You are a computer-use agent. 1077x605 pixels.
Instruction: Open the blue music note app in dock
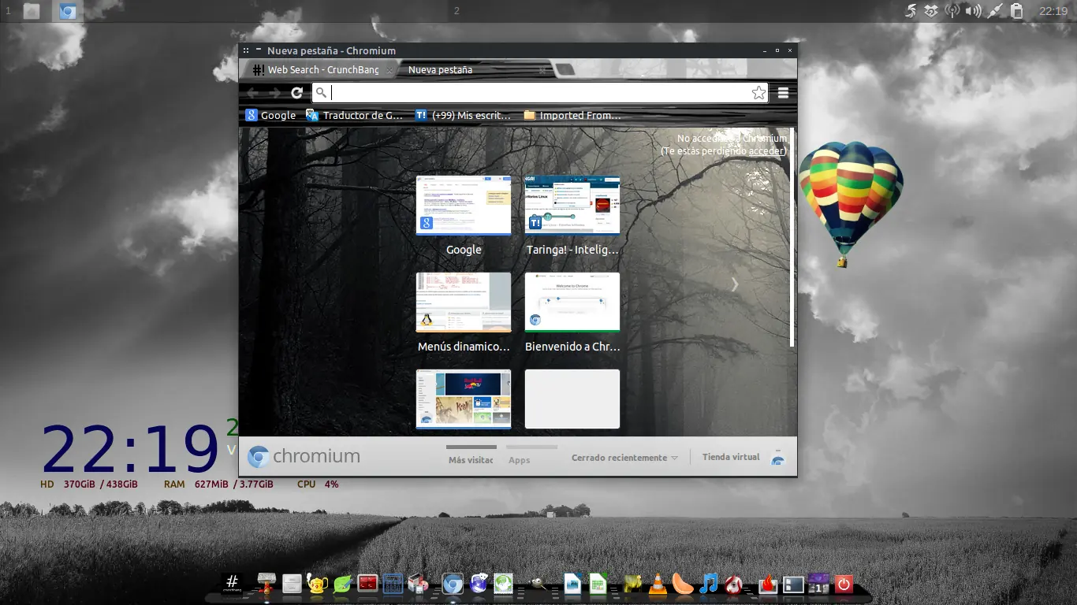(x=709, y=584)
